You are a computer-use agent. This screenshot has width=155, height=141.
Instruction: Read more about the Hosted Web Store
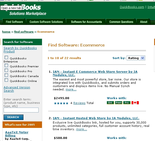point(82,129)
